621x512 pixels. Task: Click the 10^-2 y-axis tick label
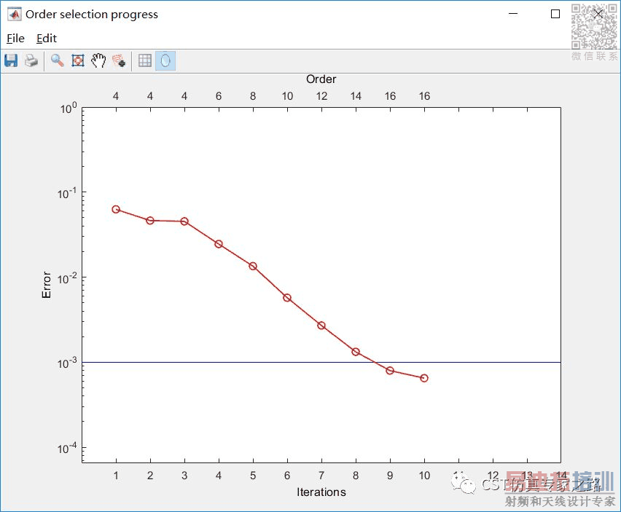67,278
